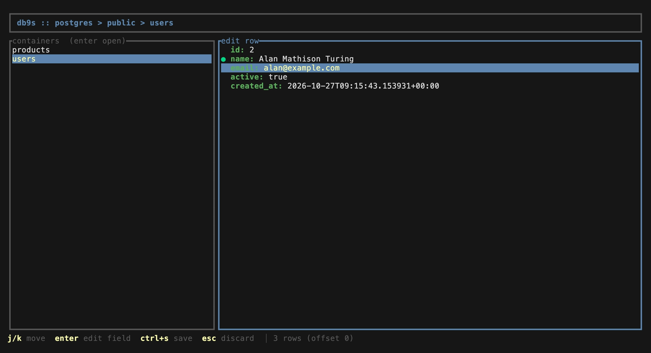Click the green modified-field dot beside name
Viewport: 651px width, 353px height.
[223, 59]
